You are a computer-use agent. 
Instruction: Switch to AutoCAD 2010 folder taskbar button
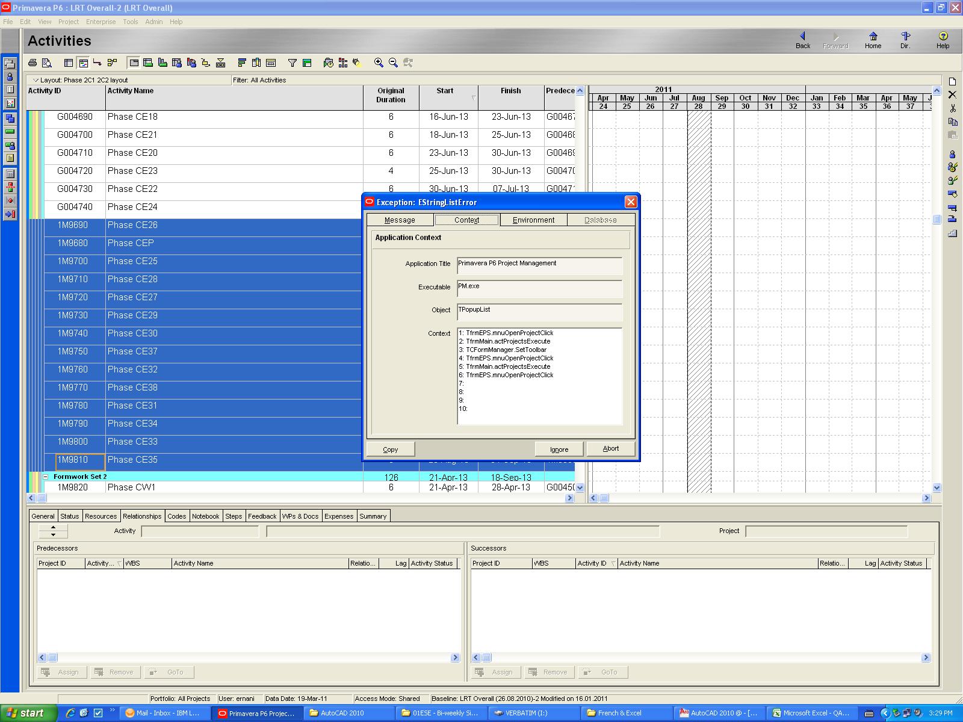[x=350, y=713]
